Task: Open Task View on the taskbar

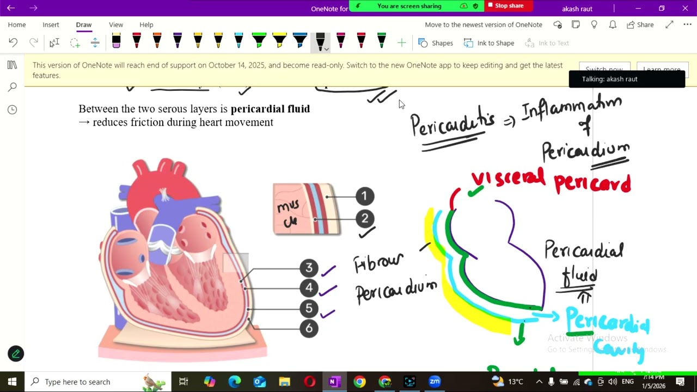Action: tap(184, 382)
